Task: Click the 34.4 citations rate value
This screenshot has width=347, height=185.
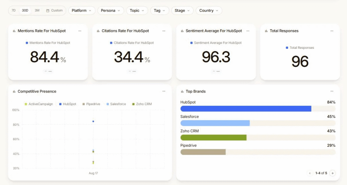Action: (x=128, y=57)
